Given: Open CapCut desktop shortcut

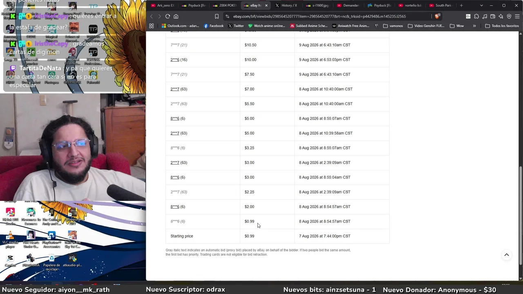Looking at the screenshot, I should [x=10, y=261].
